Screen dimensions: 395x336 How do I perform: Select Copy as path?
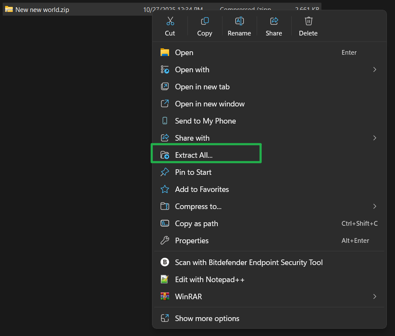coord(196,224)
